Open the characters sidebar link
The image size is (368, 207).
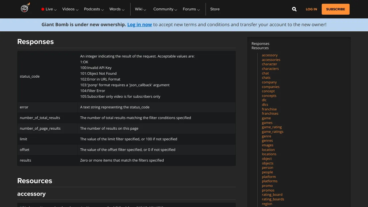[x=270, y=69]
